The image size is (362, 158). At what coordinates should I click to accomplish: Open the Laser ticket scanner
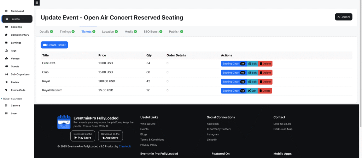14,113
